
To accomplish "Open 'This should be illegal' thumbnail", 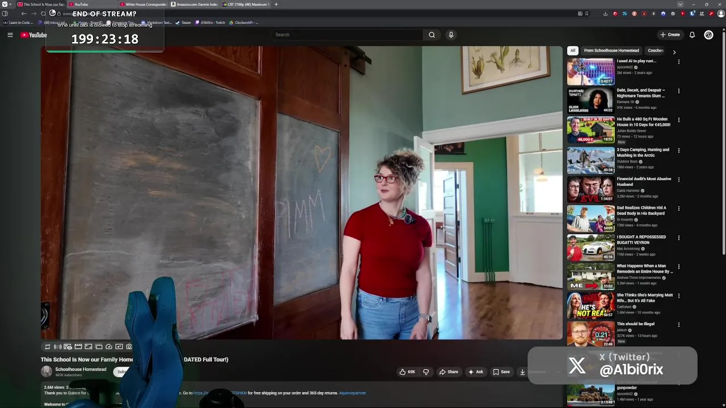I will 590,334.
